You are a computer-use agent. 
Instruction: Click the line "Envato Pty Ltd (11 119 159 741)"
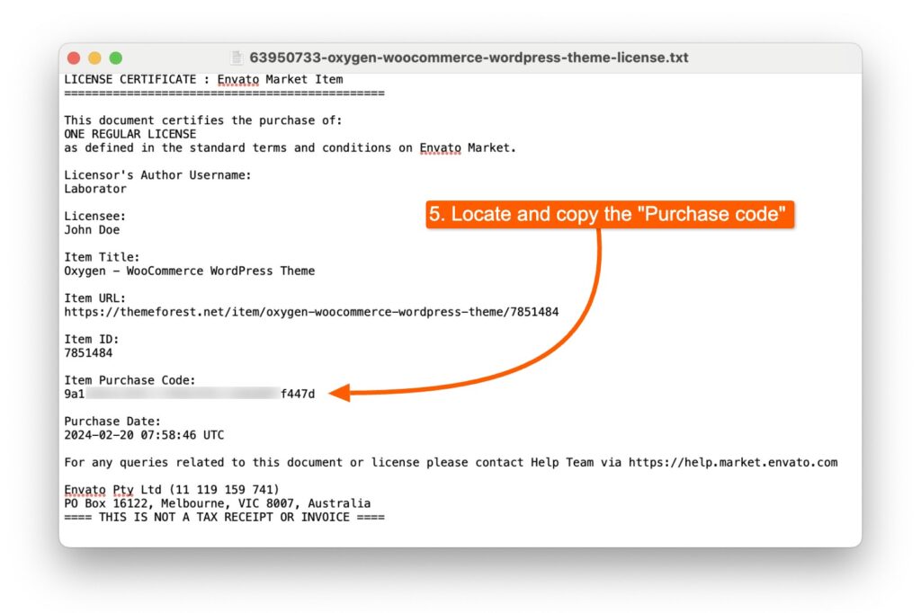click(172, 490)
